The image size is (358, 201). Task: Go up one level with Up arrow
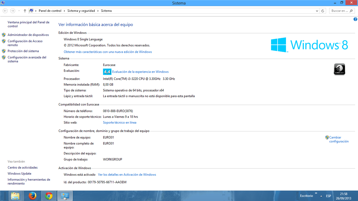25,11
